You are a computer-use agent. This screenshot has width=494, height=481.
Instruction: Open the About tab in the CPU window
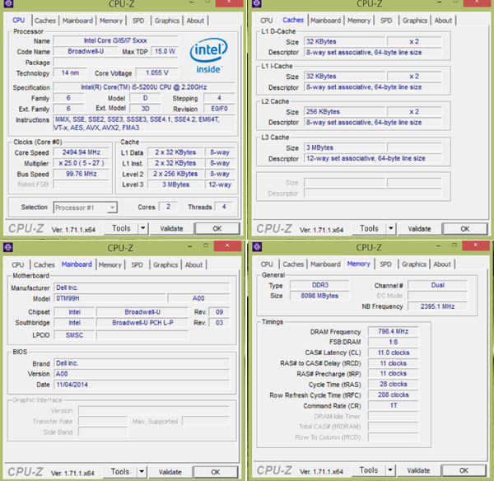(195, 21)
